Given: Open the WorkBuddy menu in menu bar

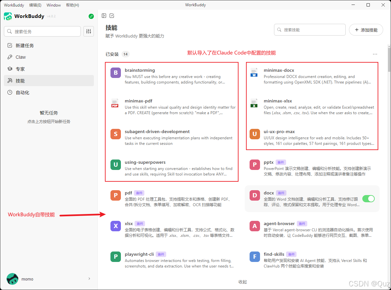Looking at the screenshot, I should [x=14, y=5].
